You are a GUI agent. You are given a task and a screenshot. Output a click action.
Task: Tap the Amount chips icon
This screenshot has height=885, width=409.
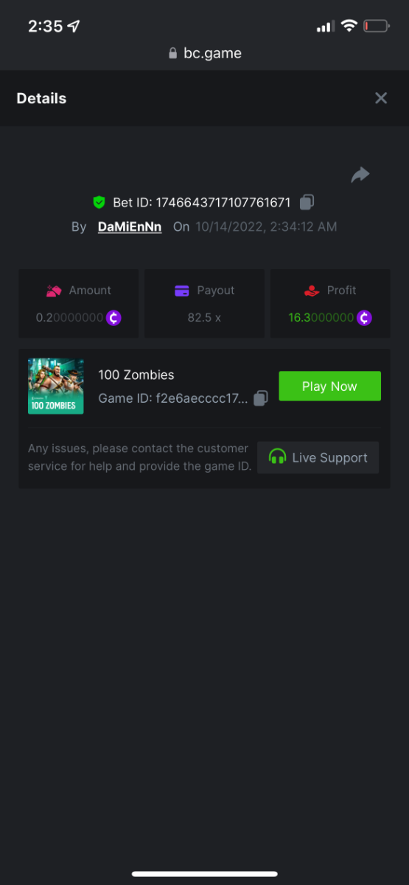pos(54,291)
